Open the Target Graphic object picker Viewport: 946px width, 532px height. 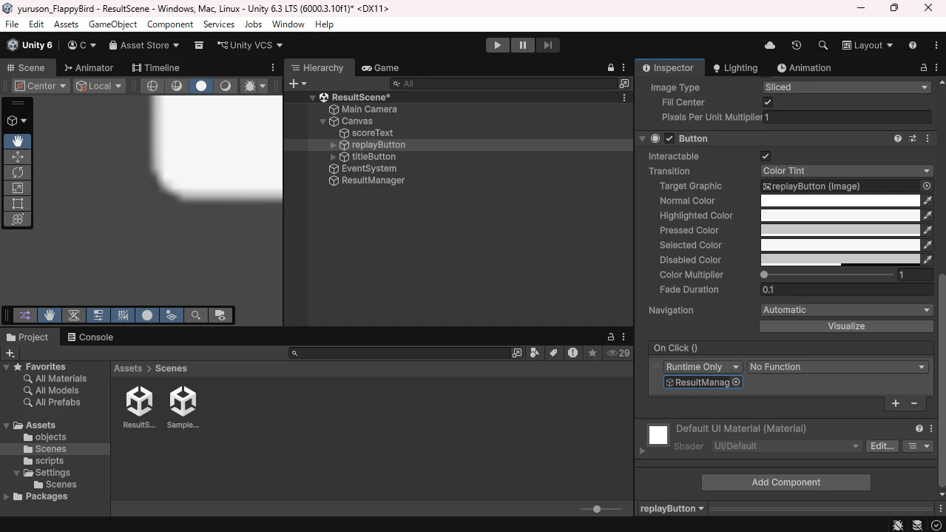[927, 186]
